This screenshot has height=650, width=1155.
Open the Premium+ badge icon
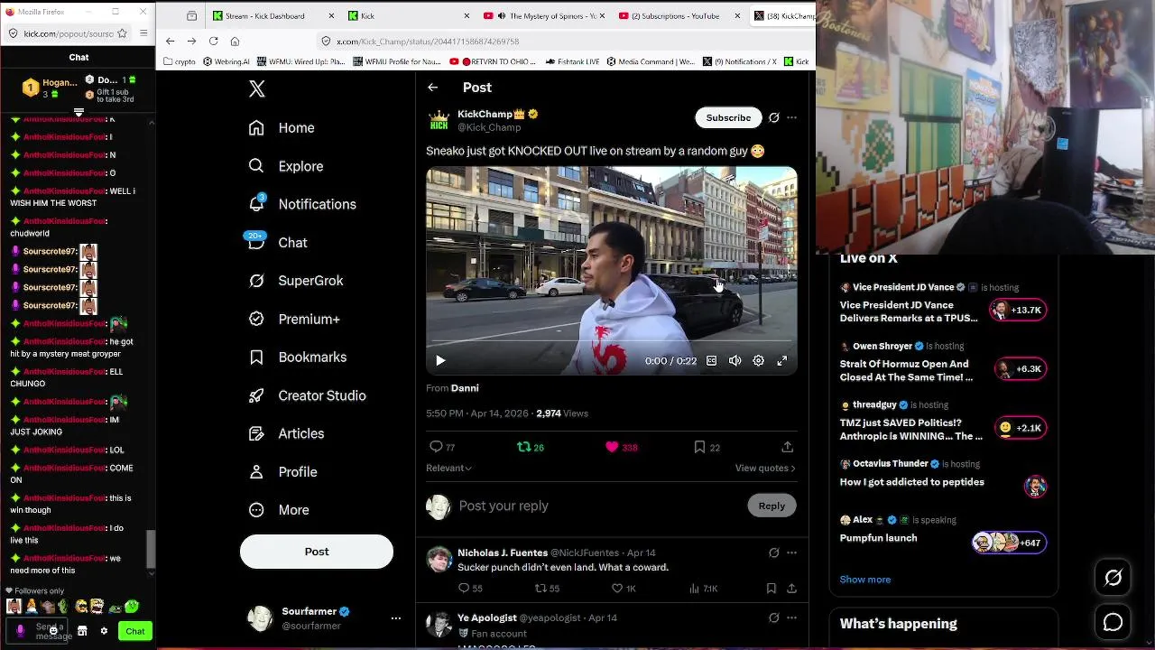[x=257, y=319]
